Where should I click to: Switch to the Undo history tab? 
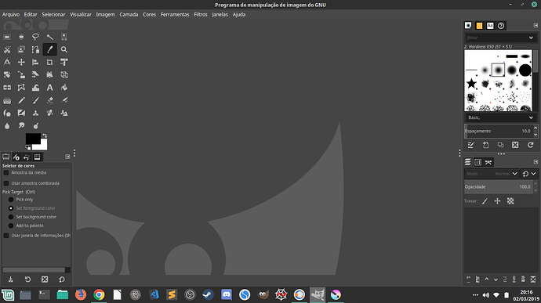point(27,157)
